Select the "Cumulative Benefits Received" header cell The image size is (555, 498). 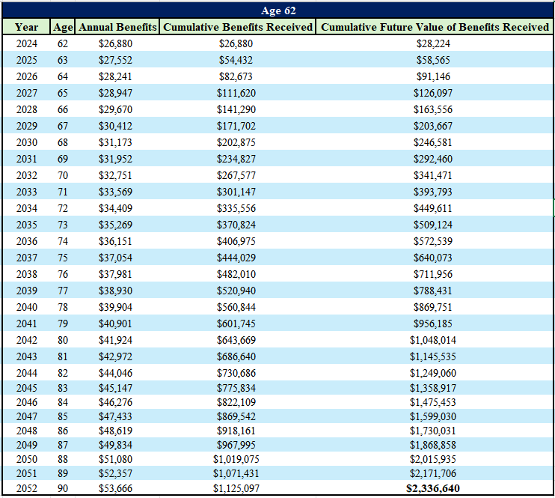238,27
